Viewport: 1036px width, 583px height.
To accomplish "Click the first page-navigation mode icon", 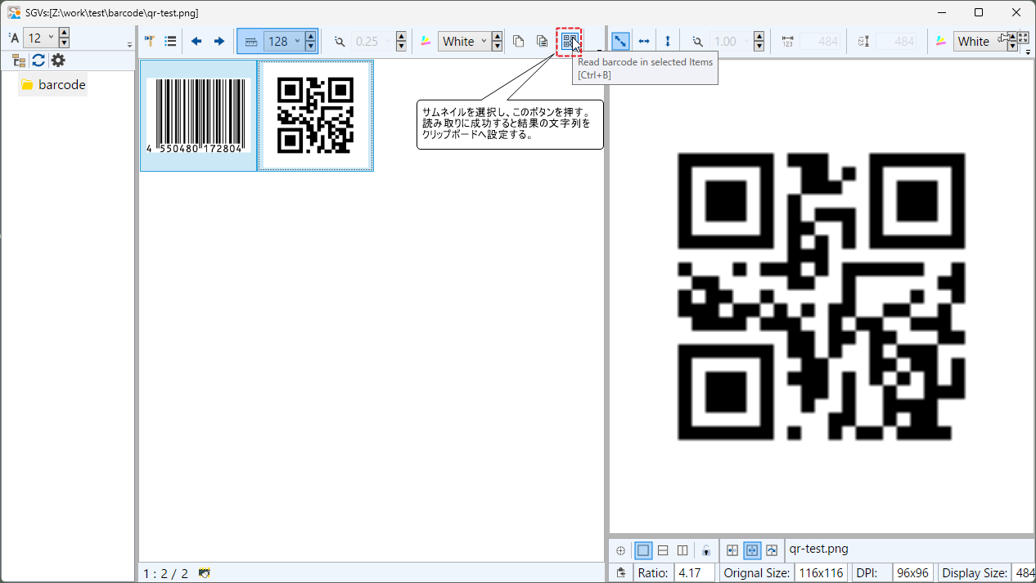I will 732,550.
